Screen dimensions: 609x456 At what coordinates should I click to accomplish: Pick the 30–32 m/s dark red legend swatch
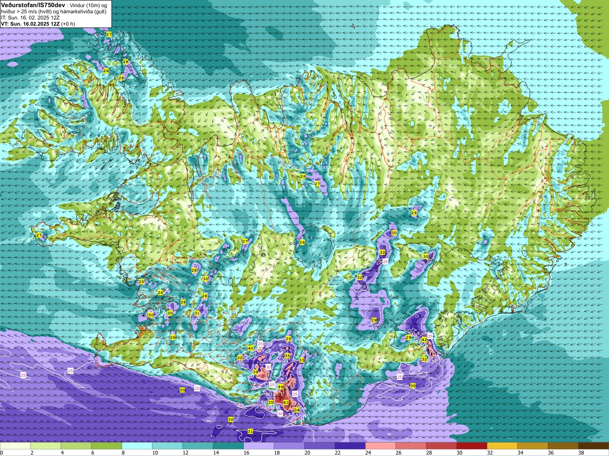472,446
